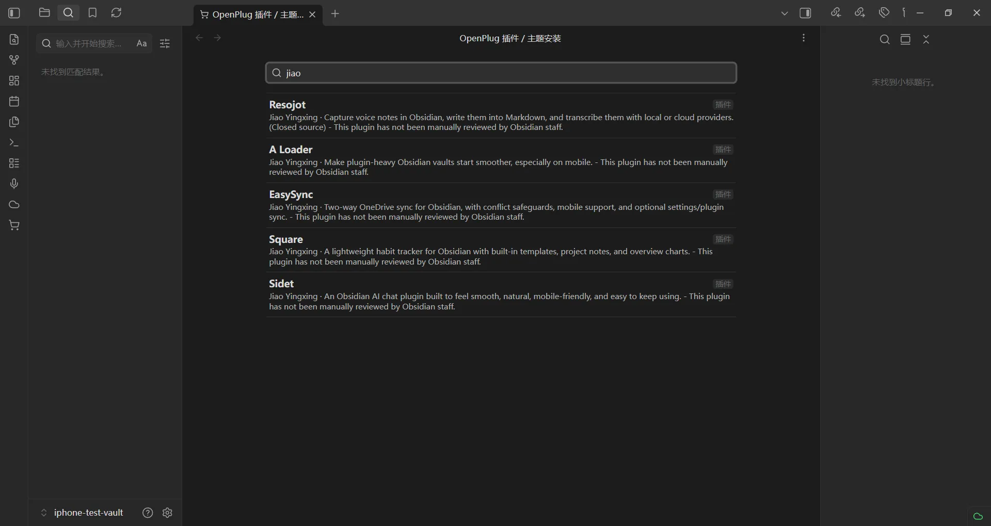Open the tags panel icon
The height and width of the screenshot is (526, 991).
click(x=884, y=12)
